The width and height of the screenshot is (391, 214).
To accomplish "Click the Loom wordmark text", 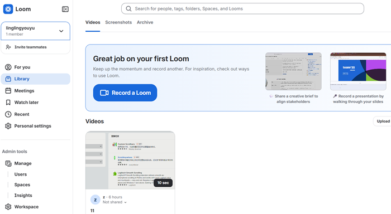I will [23, 9].
